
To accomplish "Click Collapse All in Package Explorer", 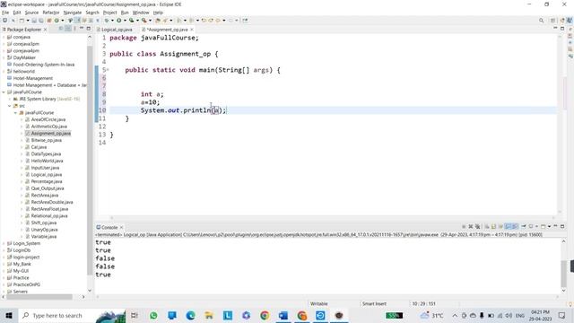I will click(x=60, y=29).
